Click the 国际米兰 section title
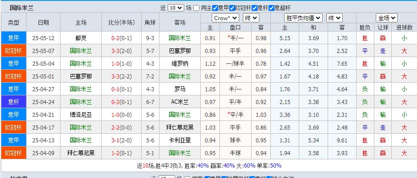Image resolution: width=417 pixels, height=178 pixels. 22,8
